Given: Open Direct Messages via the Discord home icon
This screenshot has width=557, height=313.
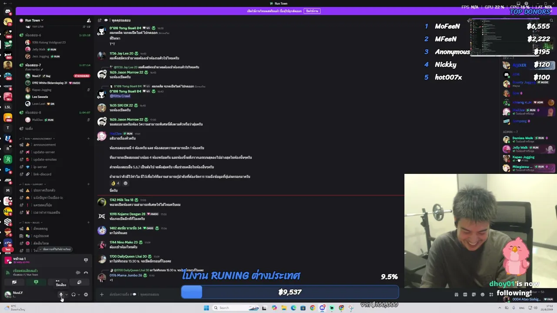Looking at the screenshot, I should [8, 11].
